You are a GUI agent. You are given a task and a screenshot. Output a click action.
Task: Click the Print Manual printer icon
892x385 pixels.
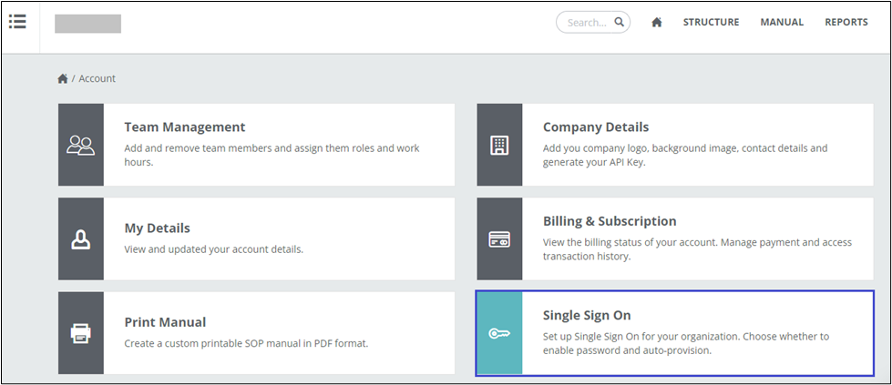80,333
